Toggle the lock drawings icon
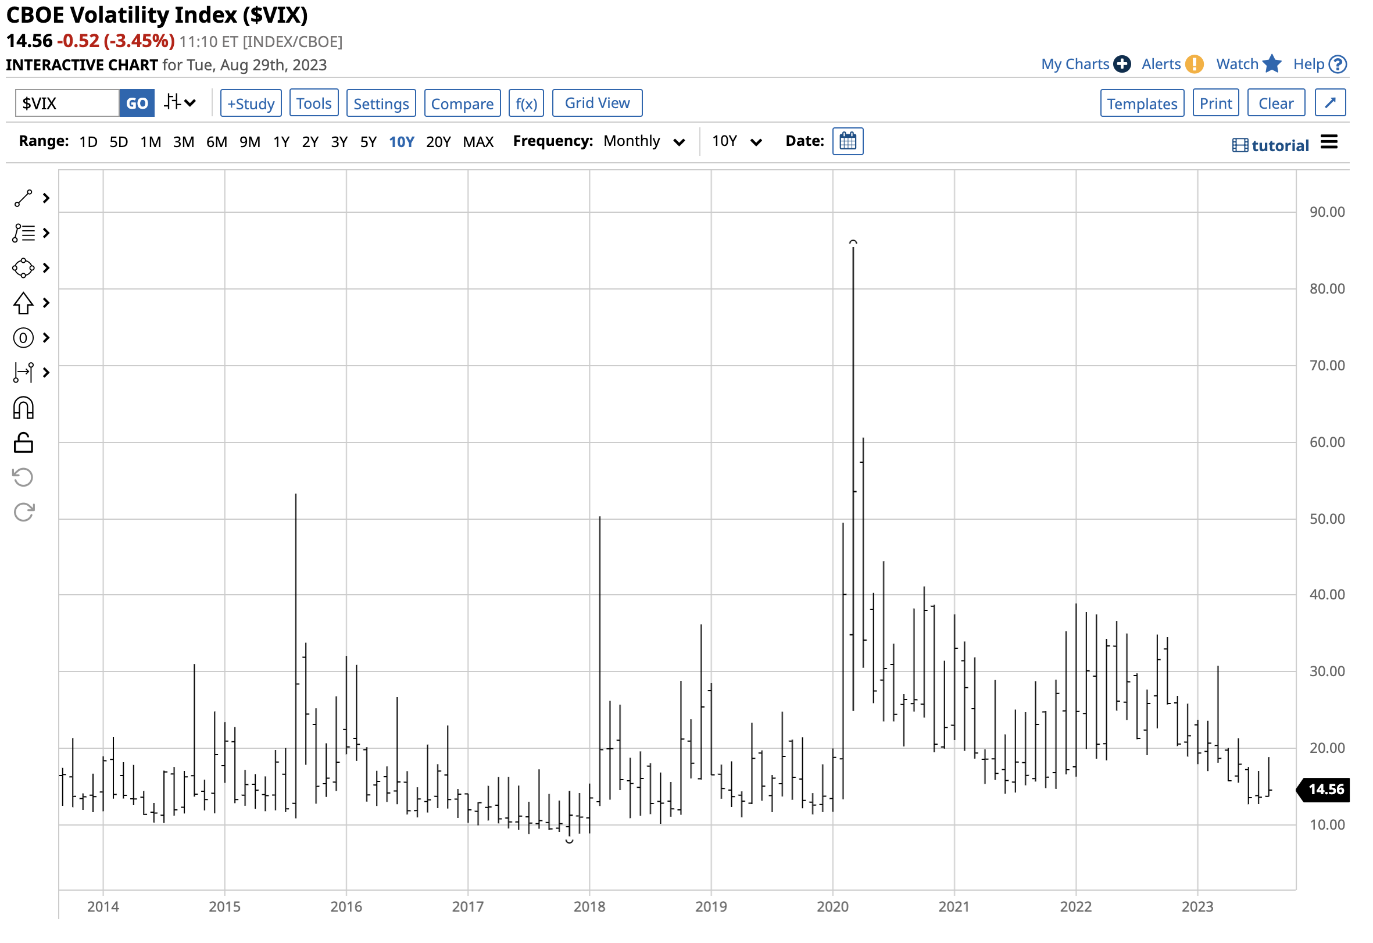1373x943 pixels. tap(24, 444)
